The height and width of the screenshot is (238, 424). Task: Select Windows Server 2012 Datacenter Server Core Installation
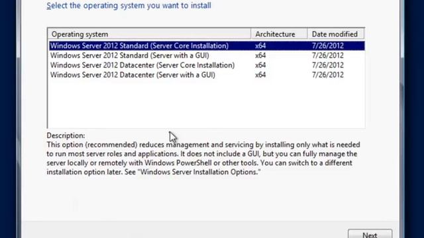[207, 65]
